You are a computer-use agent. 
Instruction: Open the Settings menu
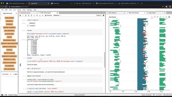coord(29,10)
